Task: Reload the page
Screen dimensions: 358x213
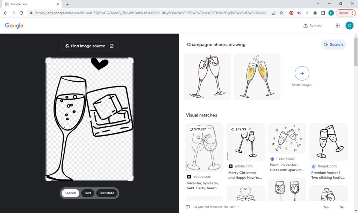Action: point(21,13)
